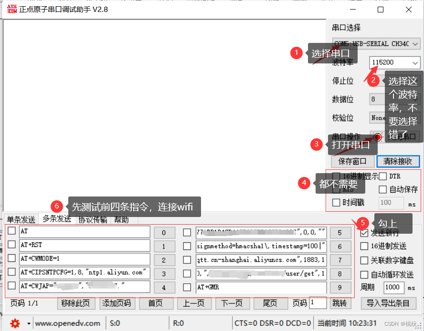The height and width of the screenshot is (331, 424).
Task: Check the box beside AT+RST
Action: (11, 244)
